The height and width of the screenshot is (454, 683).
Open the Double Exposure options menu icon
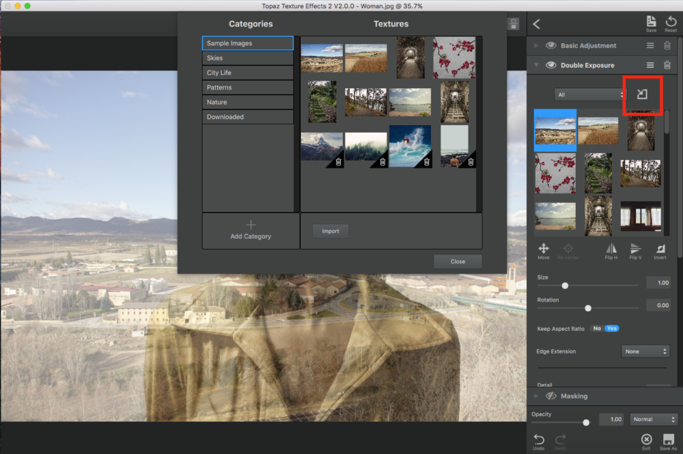tap(650, 65)
